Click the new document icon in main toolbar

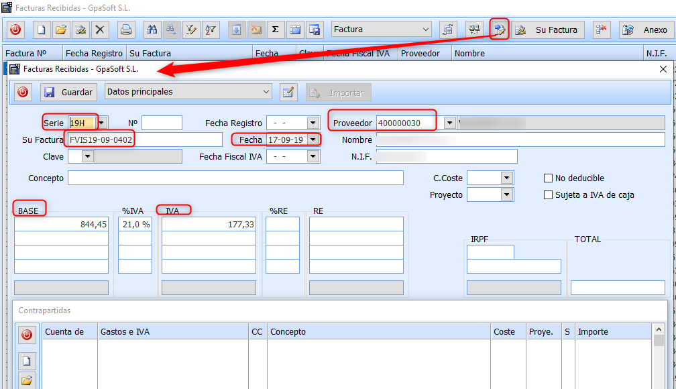[42, 30]
